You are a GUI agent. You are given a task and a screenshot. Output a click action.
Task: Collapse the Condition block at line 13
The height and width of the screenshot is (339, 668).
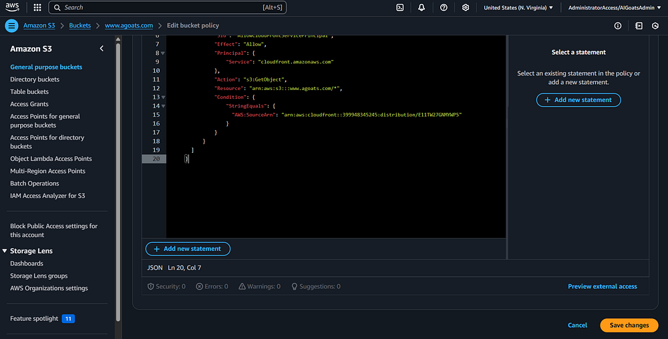pyautogui.click(x=163, y=97)
